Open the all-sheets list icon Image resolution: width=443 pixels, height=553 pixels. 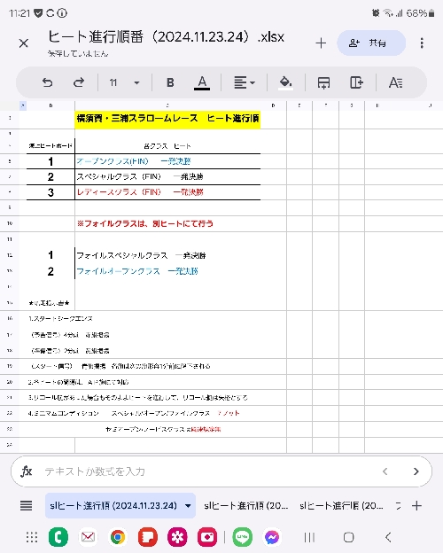pos(26,506)
